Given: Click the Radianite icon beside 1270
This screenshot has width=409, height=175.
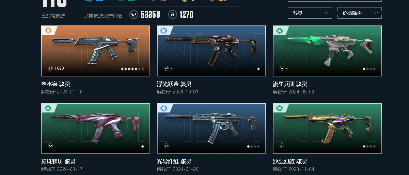Looking at the screenshot, I should 173,15.
